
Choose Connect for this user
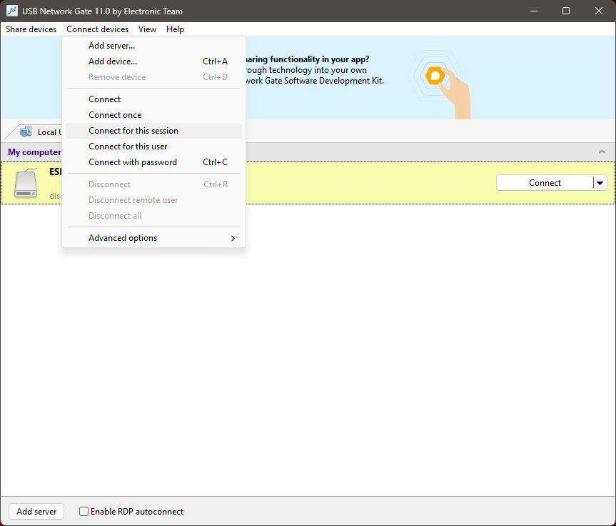point(128,147)
